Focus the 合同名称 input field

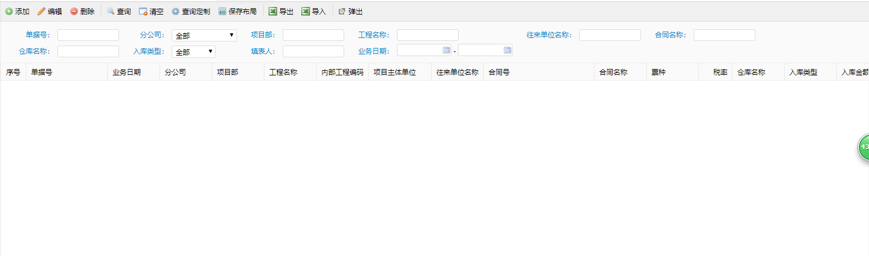click(724, 35)
